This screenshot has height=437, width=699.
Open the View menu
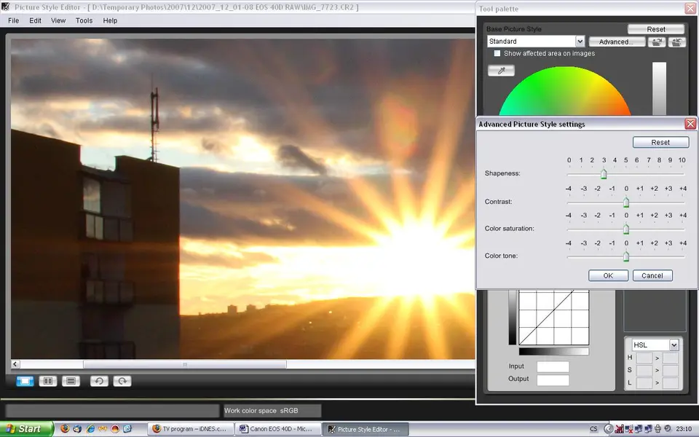[58, 20]
